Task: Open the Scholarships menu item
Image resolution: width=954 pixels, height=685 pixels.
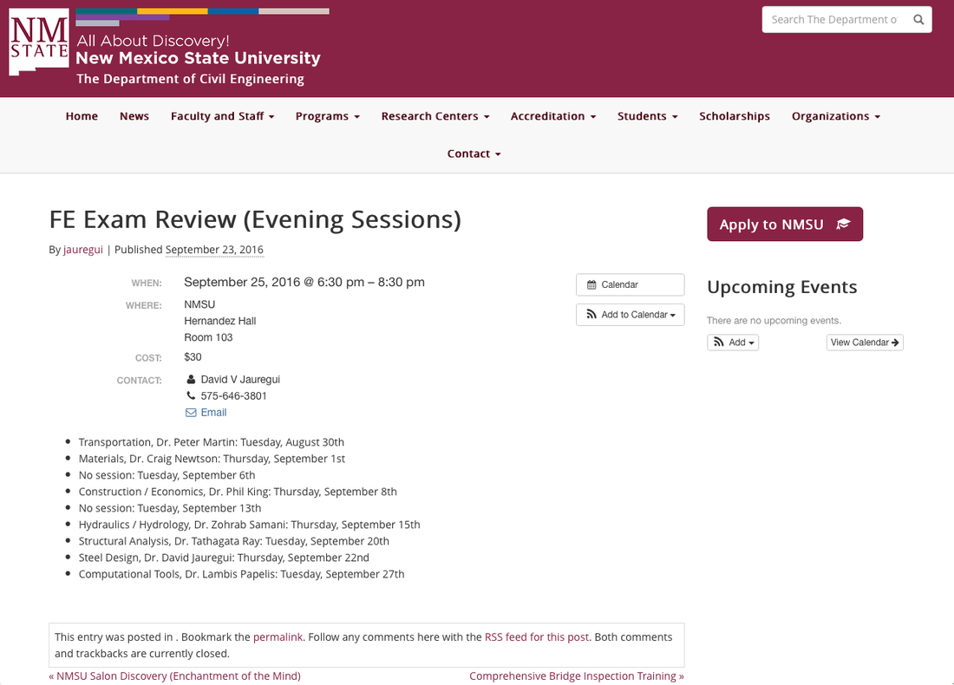Action: 735,115
